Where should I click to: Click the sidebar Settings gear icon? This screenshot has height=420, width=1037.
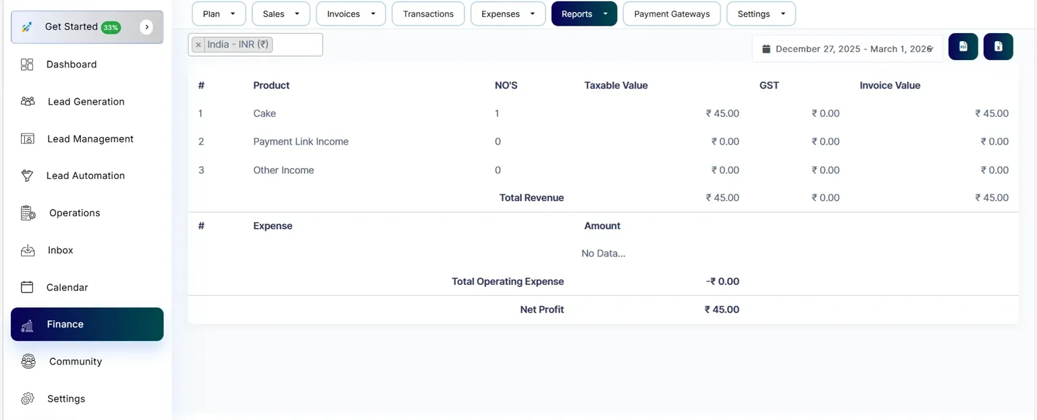(28, 398)
